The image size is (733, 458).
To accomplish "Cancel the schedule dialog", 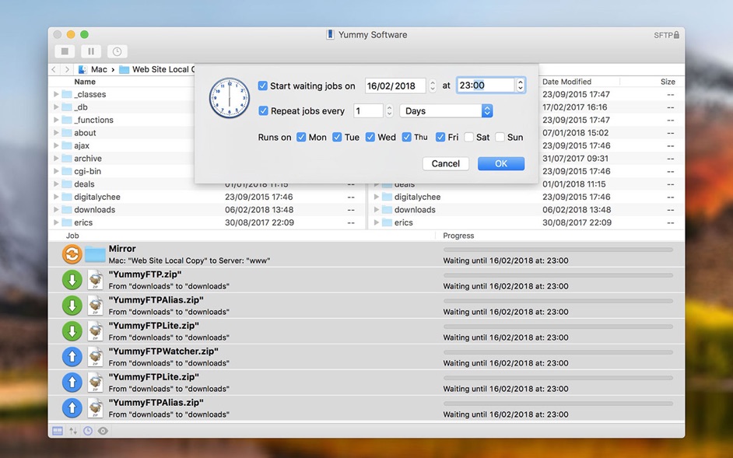I will click(x=446, y=163).
